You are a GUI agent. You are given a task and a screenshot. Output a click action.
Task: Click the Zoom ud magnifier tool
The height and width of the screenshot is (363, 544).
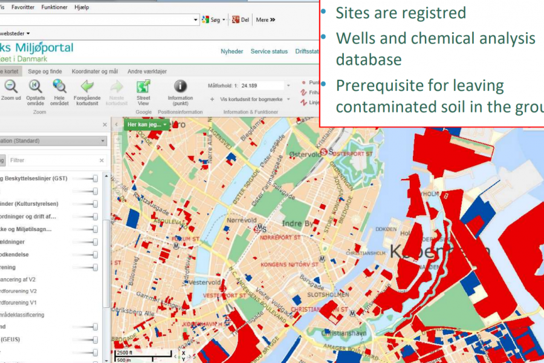(11, 87)
